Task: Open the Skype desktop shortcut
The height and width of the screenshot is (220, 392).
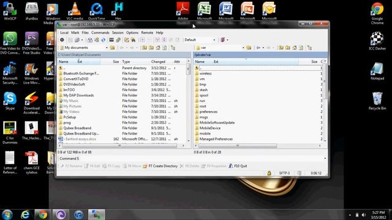Action: click(x=10, y=101)
